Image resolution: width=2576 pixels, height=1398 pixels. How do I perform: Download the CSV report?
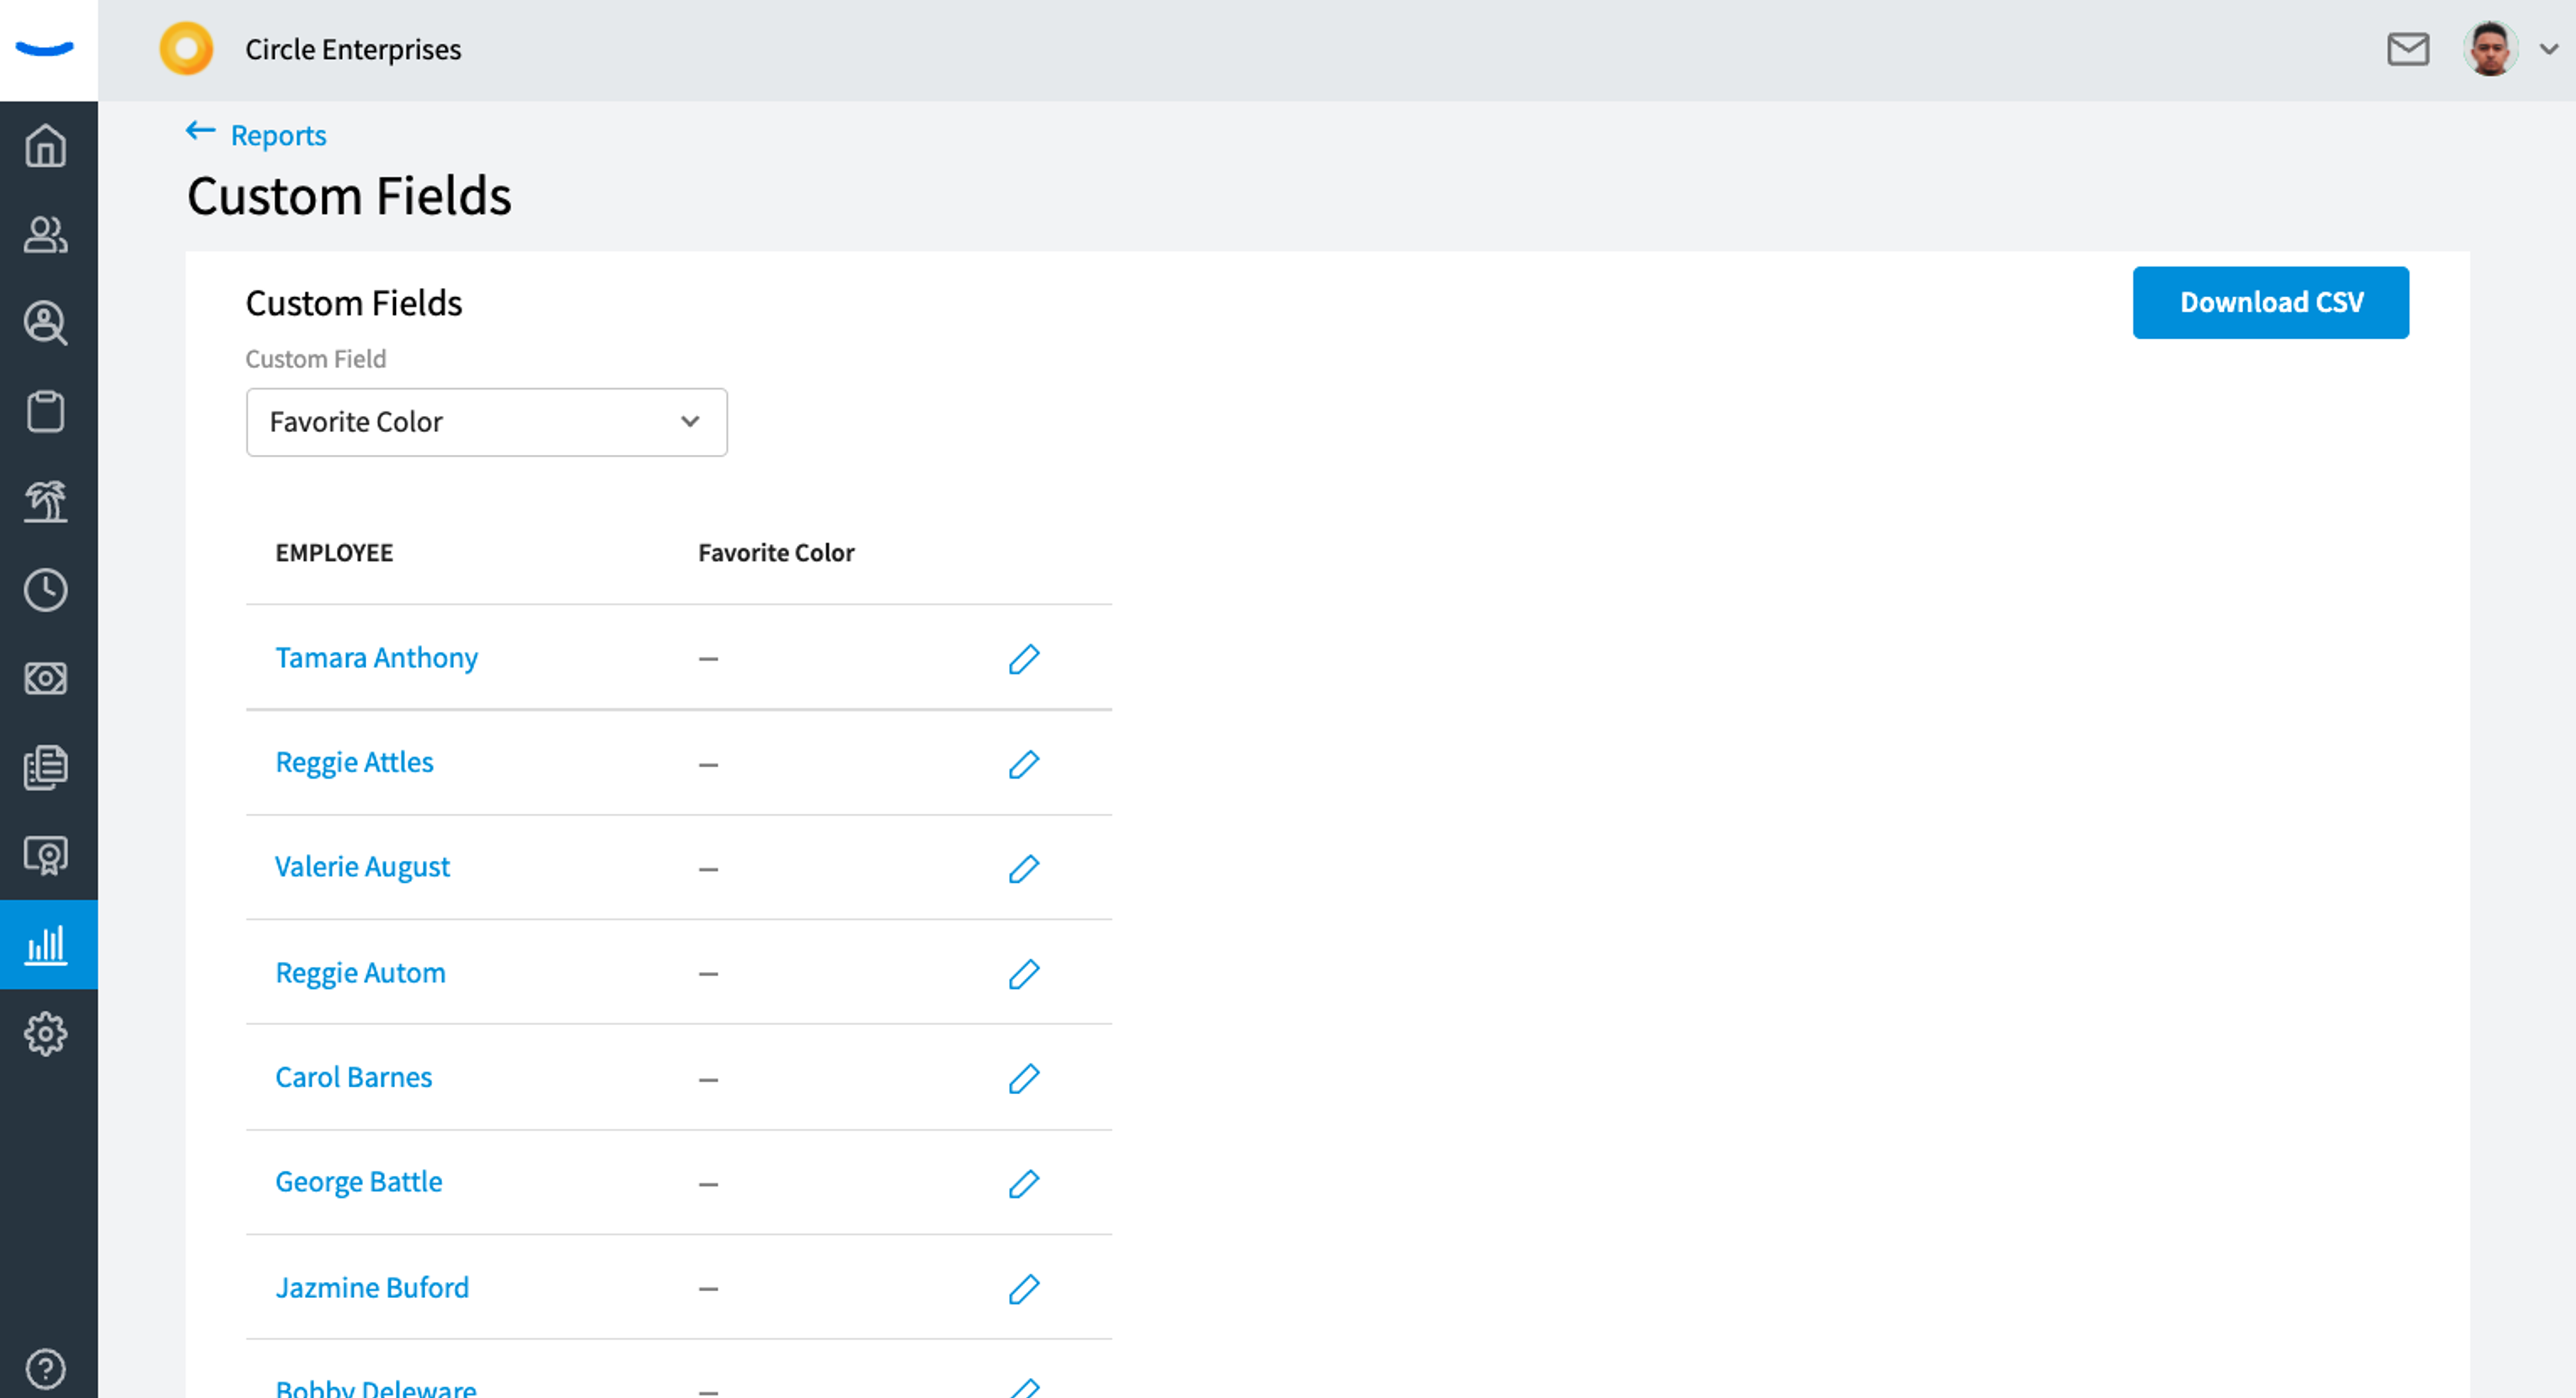coord(2270,302)
